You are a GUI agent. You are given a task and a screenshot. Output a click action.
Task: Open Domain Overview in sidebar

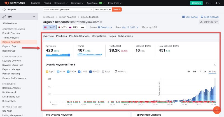point(11,33)
